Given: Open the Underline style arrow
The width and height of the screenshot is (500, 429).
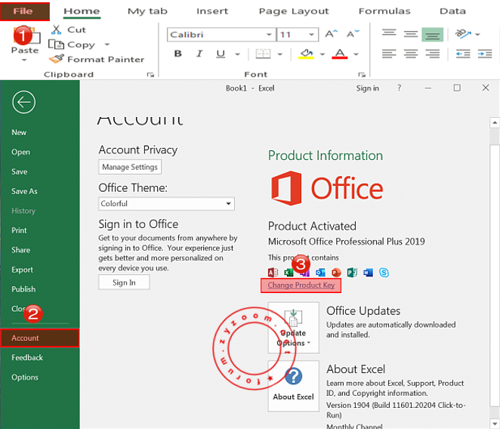Looking at the screenshot, I should (238, 54).
